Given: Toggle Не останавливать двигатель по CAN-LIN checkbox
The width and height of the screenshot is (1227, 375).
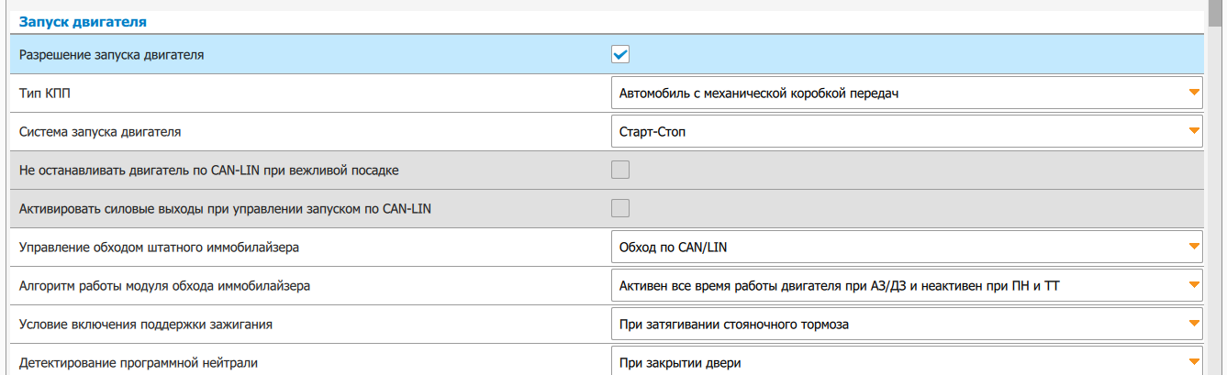Looking at the screenshot, I should click(620, 170).
